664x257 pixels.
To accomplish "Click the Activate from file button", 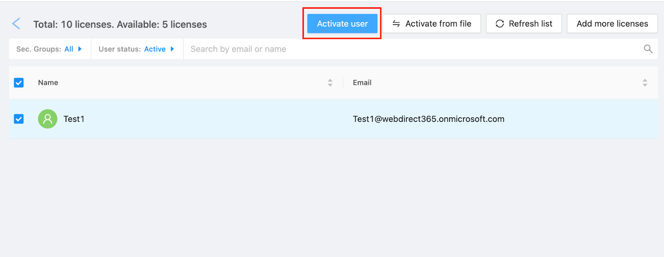I will [432, 24].
